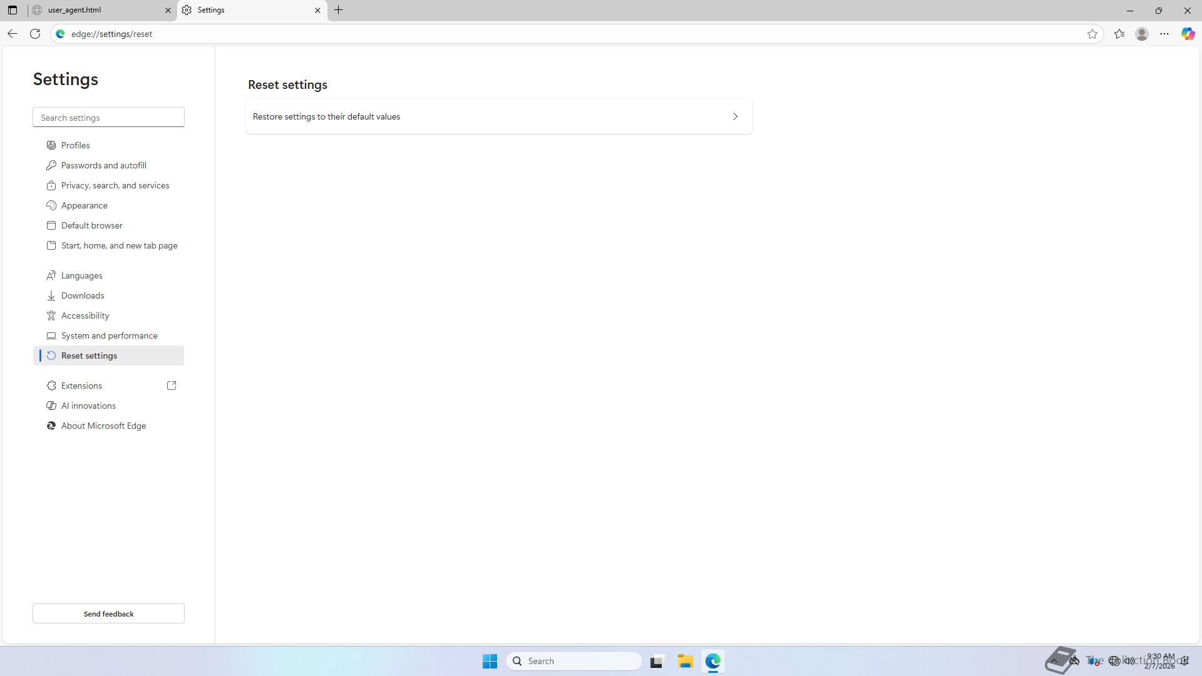Screen dimensions: 1202x676
Task: Click the back arrow in the toolbar
Action: coord(13,34)
